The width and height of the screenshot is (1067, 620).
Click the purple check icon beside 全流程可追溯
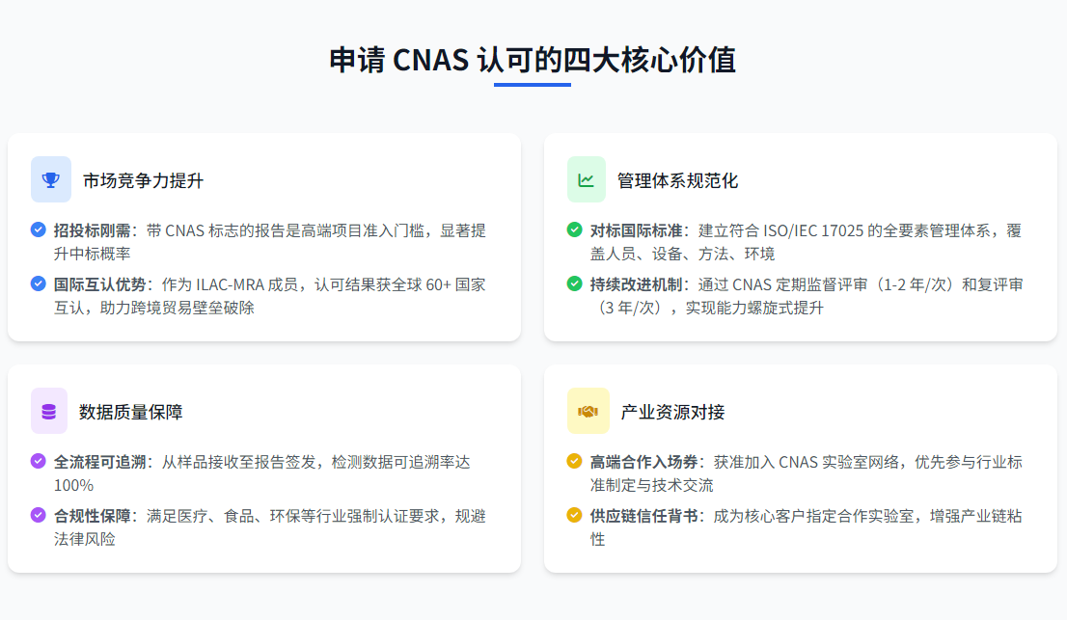tap(39, 461)
